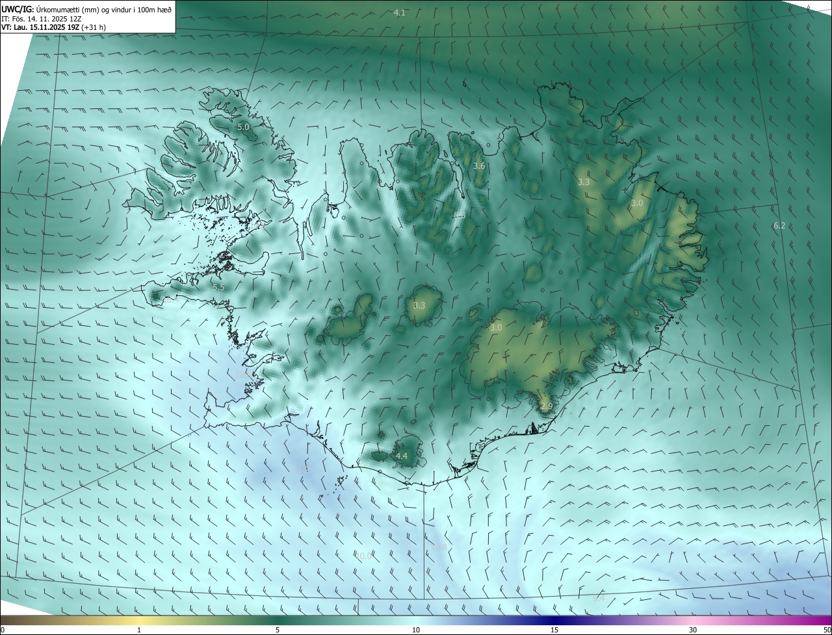Click the 5.0 value on the Westfjords
832x635 pixels.
pos(243,127)
